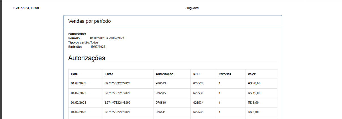The image size is (342, 119).
Task: Click the Autorização column header
Action: coord(164,74)
